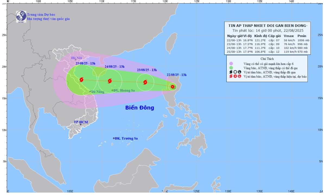Click the '23/08/25 - 13h' map label
Viewport: 324px width, 195px height.
(x=147, y=70)
